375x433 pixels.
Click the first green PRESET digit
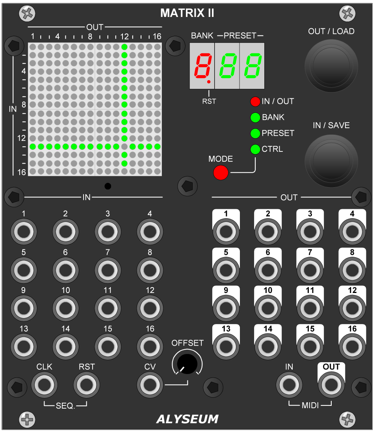227,66
